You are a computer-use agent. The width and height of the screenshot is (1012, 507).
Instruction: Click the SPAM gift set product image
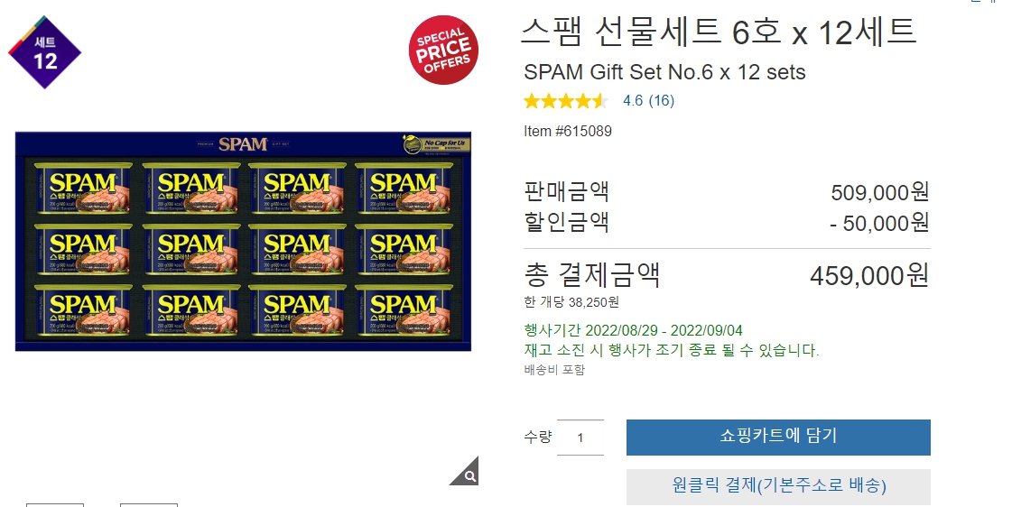click(x=244, y=241)
